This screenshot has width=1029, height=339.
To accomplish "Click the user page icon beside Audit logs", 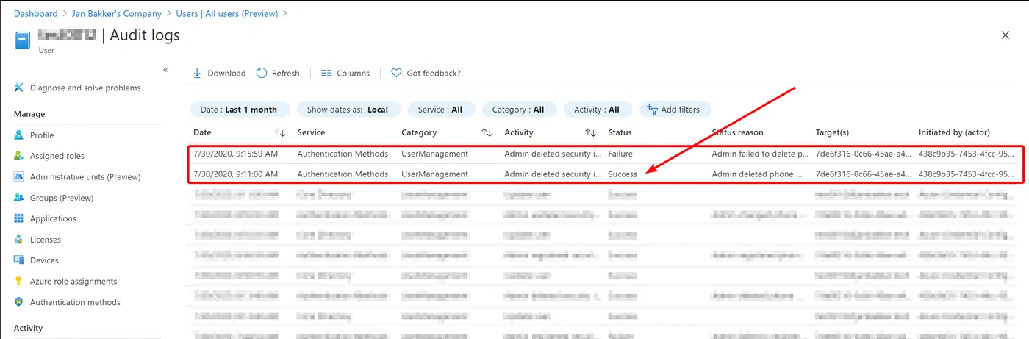I will pyautogui.click(x=22, y=40).
